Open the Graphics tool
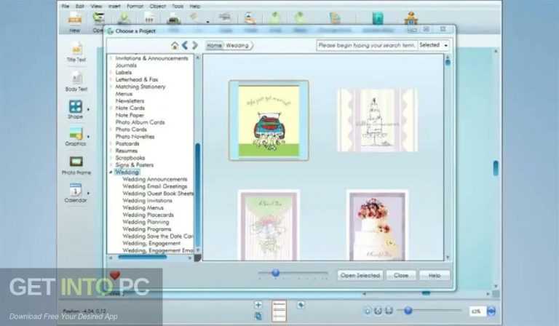Screen dimensions: 559x326 (76, 134)
